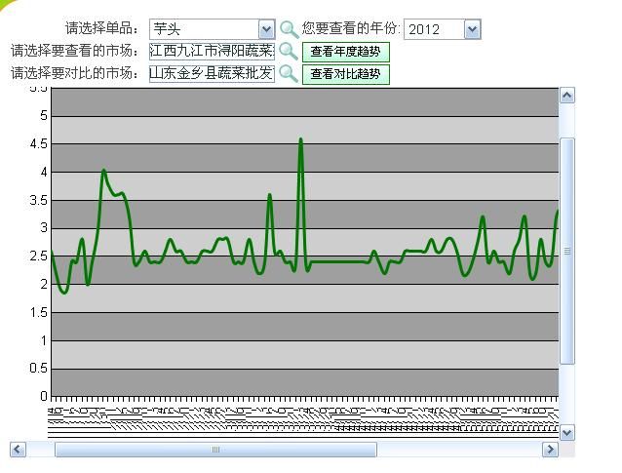Click the horizontal scrollbar right arrow
622x473 pixels.
[x=550, y=450]
